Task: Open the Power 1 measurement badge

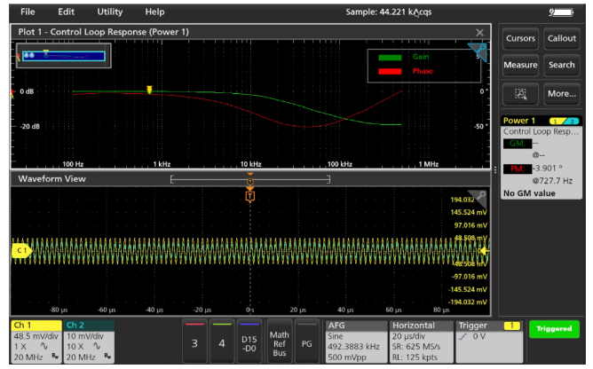Action: click(541, 157)
